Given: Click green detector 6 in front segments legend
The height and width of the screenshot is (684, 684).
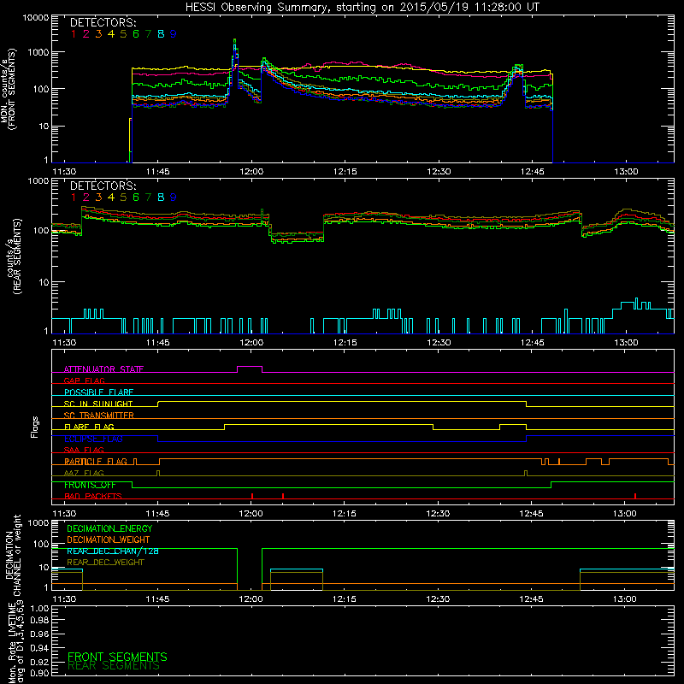Looking at the screenshot, I should point(136,34).
